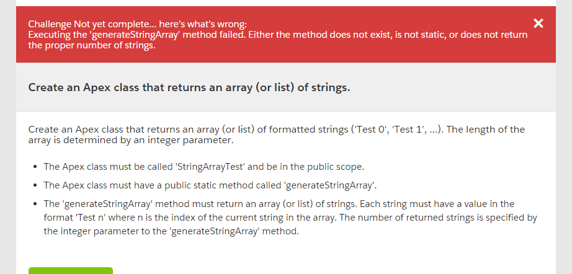Click the second bullet about the static method
The image size is (572, 274).
(x=210, y=185)
